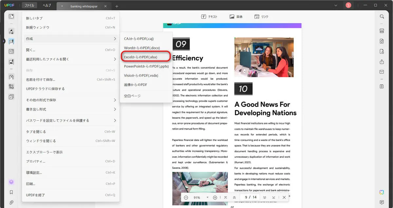Select WordからのPDF(.docx) option
Viewport: 393px width, 208px height.
click(146, 48)
